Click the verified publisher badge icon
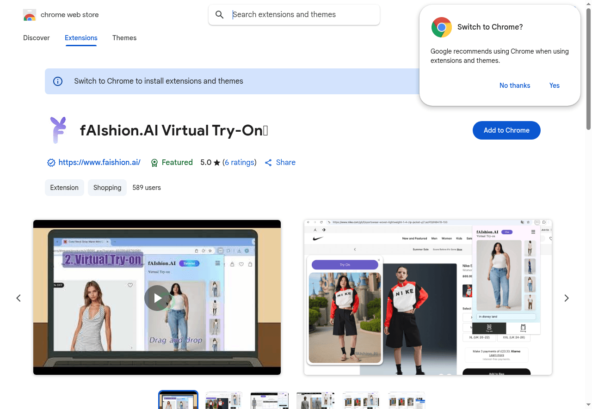The height and width of the screenshot is (409, 592). click(x=51, y=163)
